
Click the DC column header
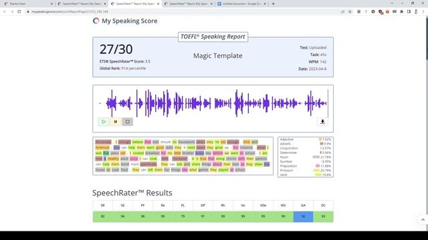pyautogui.click(x=323, y=205)
